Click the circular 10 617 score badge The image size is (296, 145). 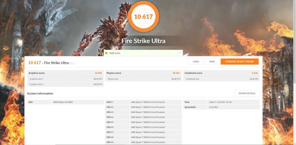(x=144, y=17)
